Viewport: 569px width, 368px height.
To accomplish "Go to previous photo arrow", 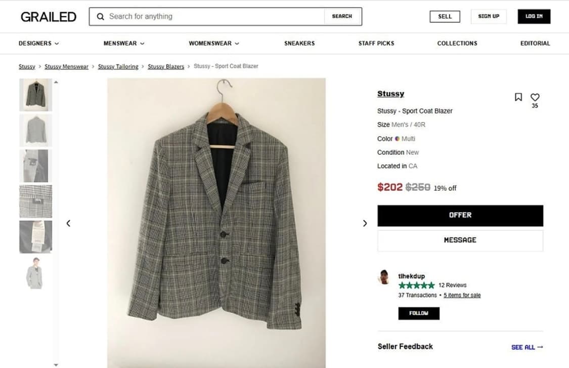I will [68, 223].
